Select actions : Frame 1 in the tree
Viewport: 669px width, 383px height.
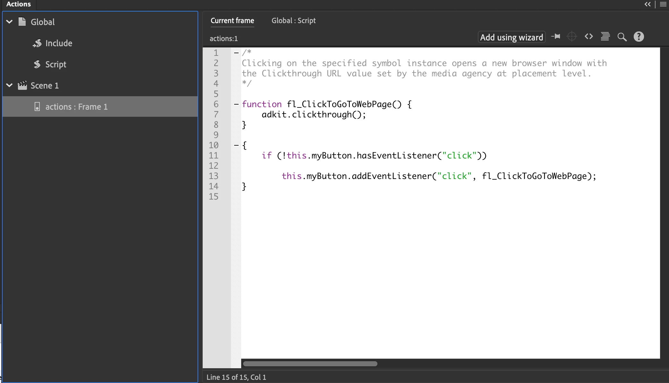coord(76,106)
